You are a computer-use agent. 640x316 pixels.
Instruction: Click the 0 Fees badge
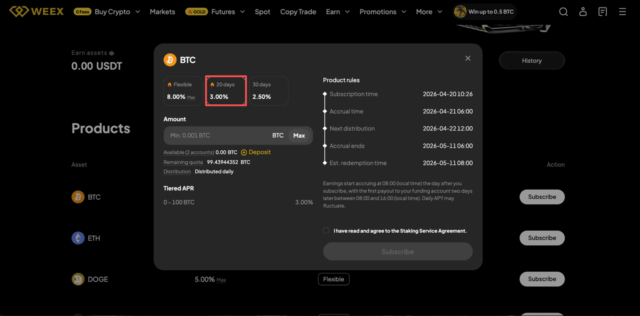(x=82, y=11)
